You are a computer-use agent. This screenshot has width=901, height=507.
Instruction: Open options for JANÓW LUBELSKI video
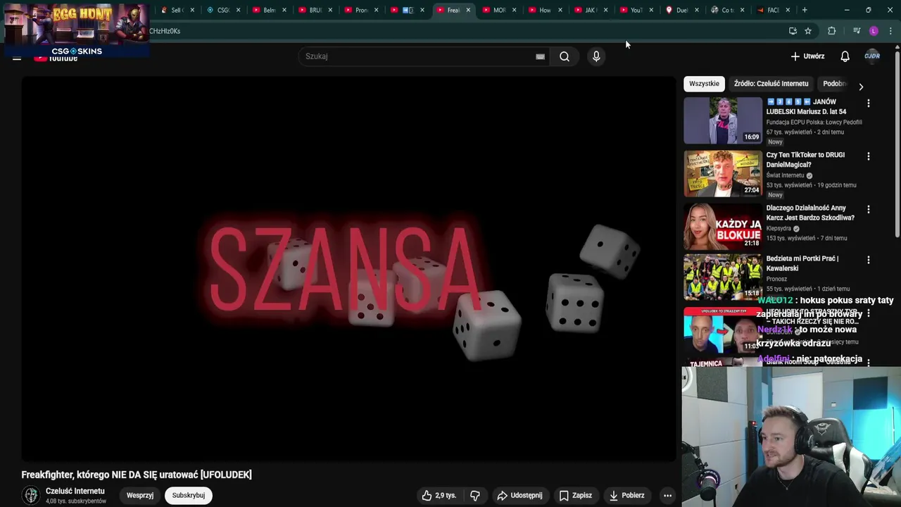pos(869,103)
